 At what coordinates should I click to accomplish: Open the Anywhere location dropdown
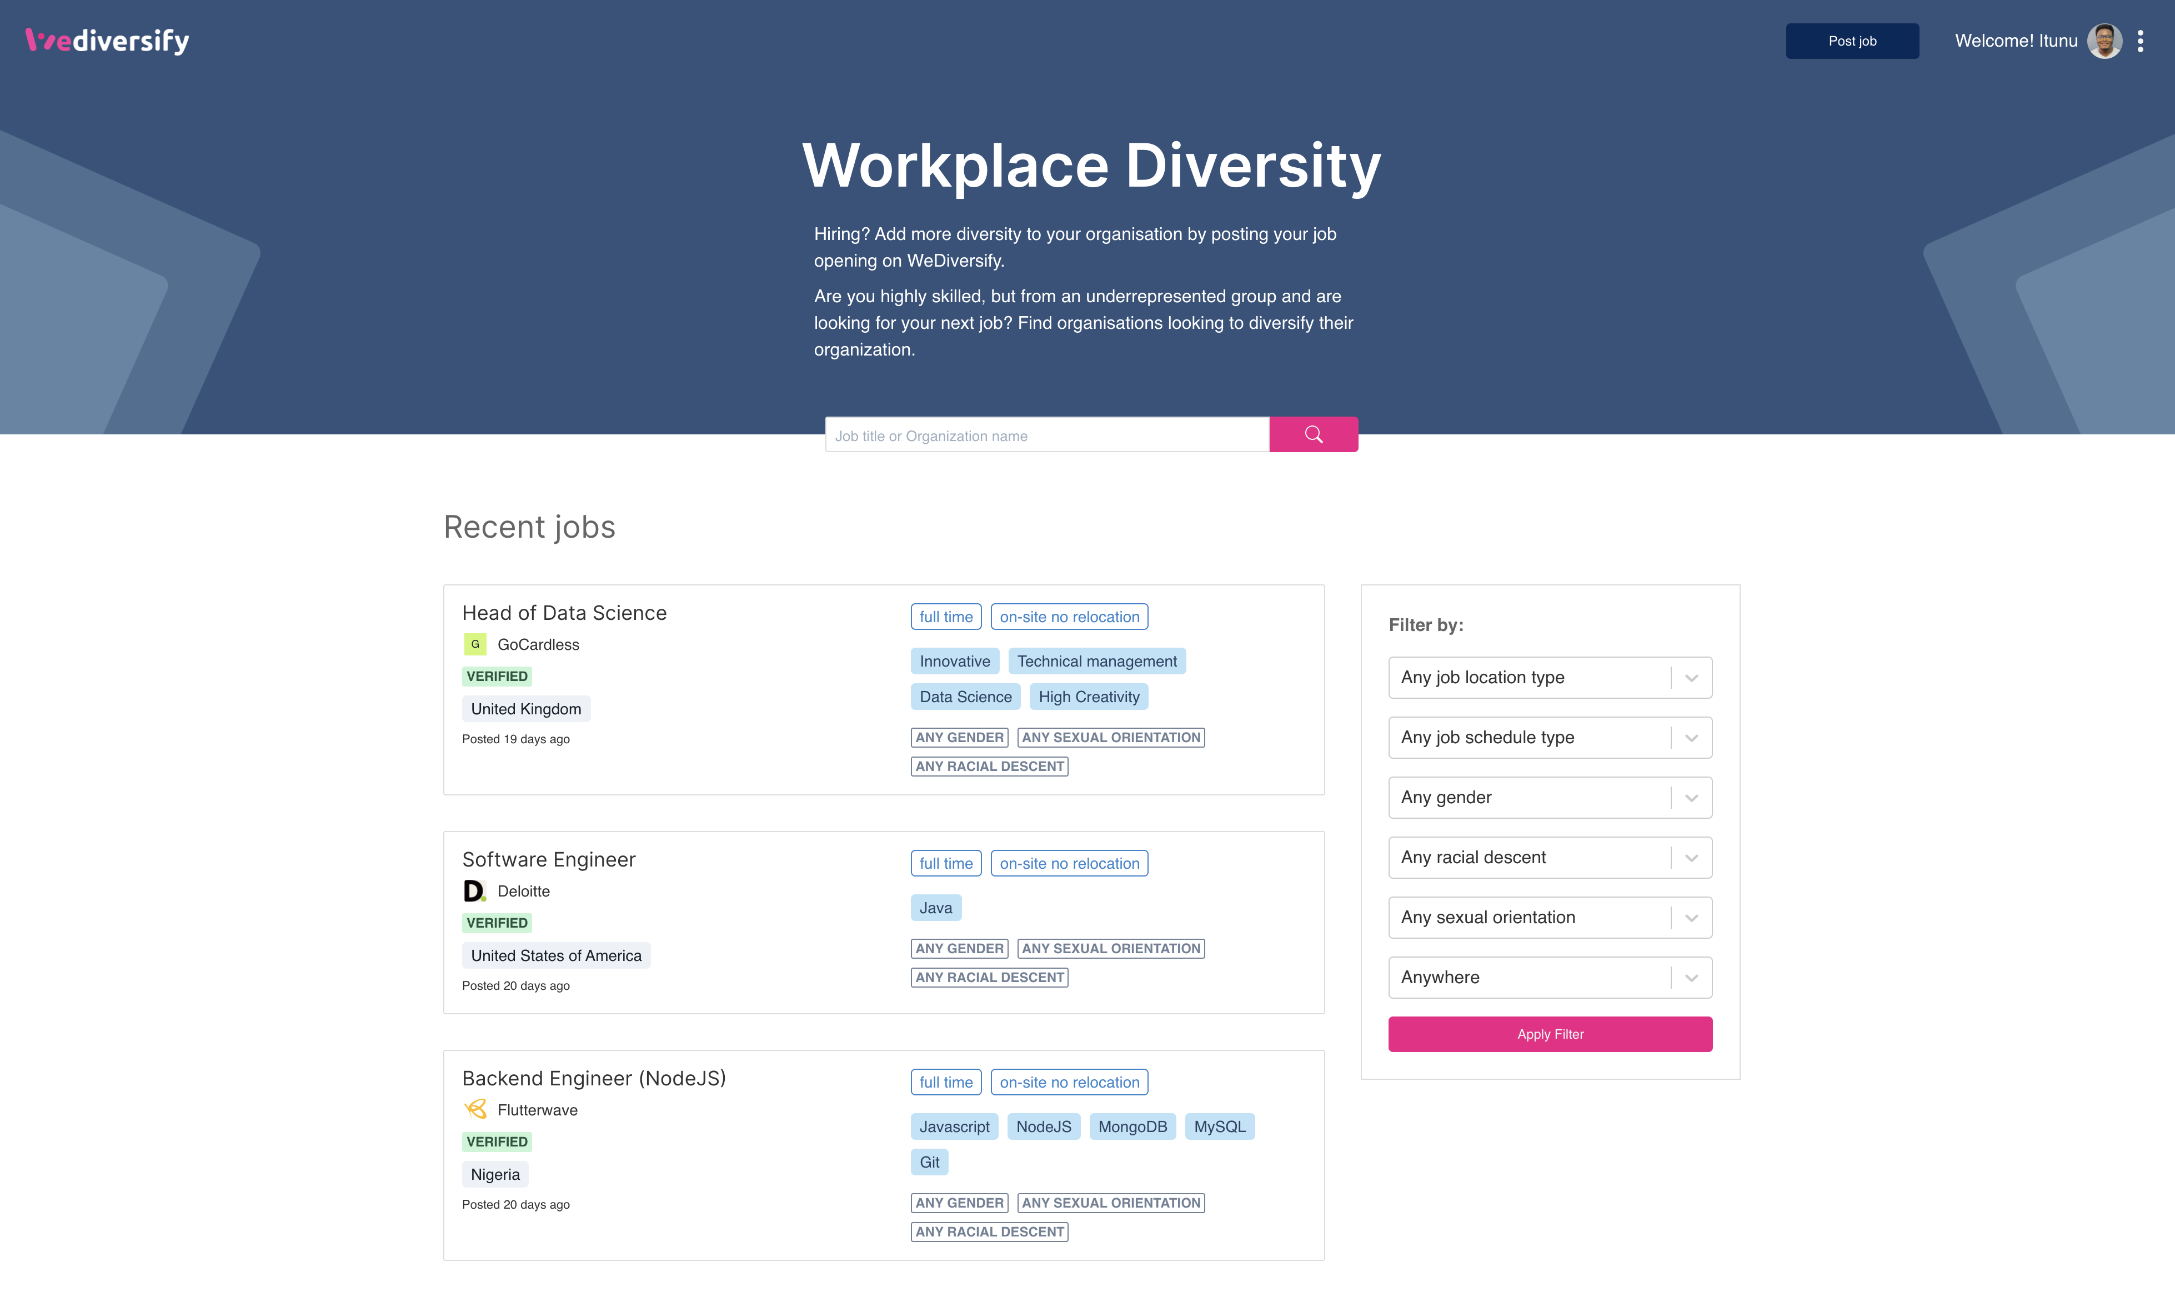[1550, 978]
